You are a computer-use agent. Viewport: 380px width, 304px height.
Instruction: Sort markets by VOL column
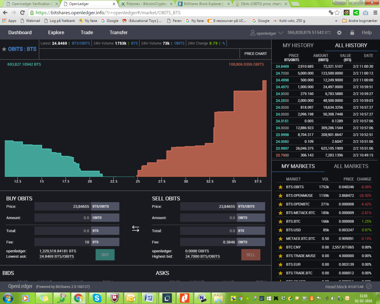point(325,179)
